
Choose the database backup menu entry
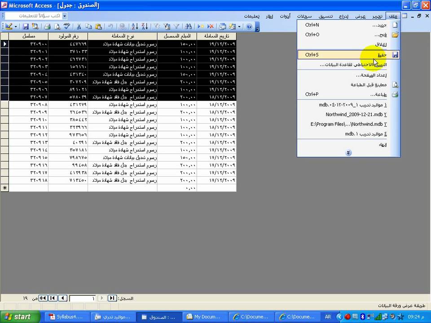(348, 65)
